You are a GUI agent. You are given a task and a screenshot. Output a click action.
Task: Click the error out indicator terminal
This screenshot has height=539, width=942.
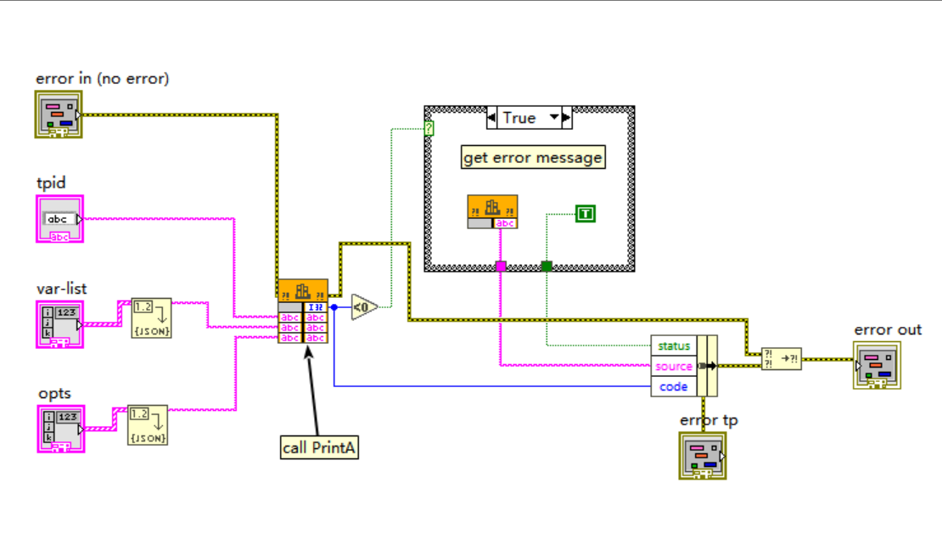[x=878, y=367]
